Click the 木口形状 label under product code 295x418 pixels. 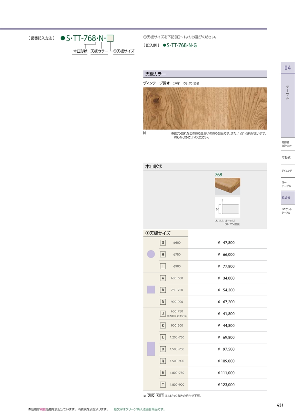tap(80, 51)
